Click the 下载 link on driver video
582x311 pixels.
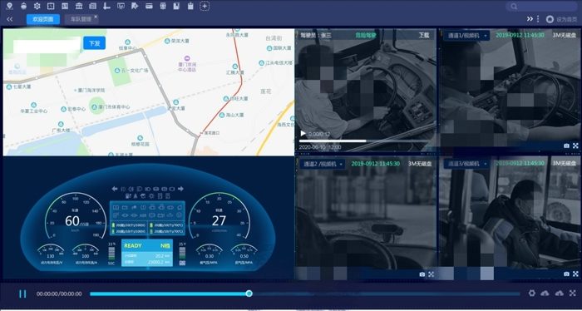(x=424, y=35)
